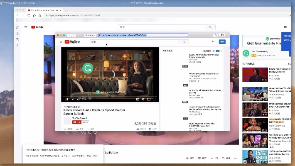Image resolution: width=295 pixels, height=166 pixels.
Task: Click the search magnifier button in front window
Action: click(x=184, y=42)
